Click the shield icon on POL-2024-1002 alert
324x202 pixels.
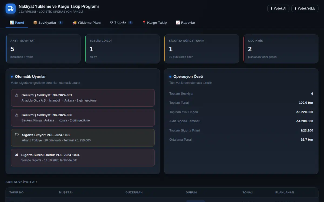tap(17, 135)
